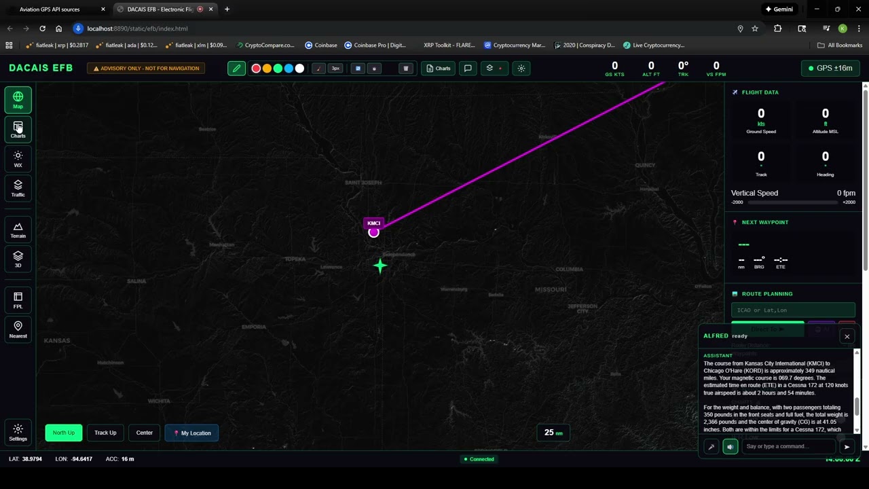Click the green aircraft position marker
This screenshot has width=869, height=489.
tap(380, 266)
